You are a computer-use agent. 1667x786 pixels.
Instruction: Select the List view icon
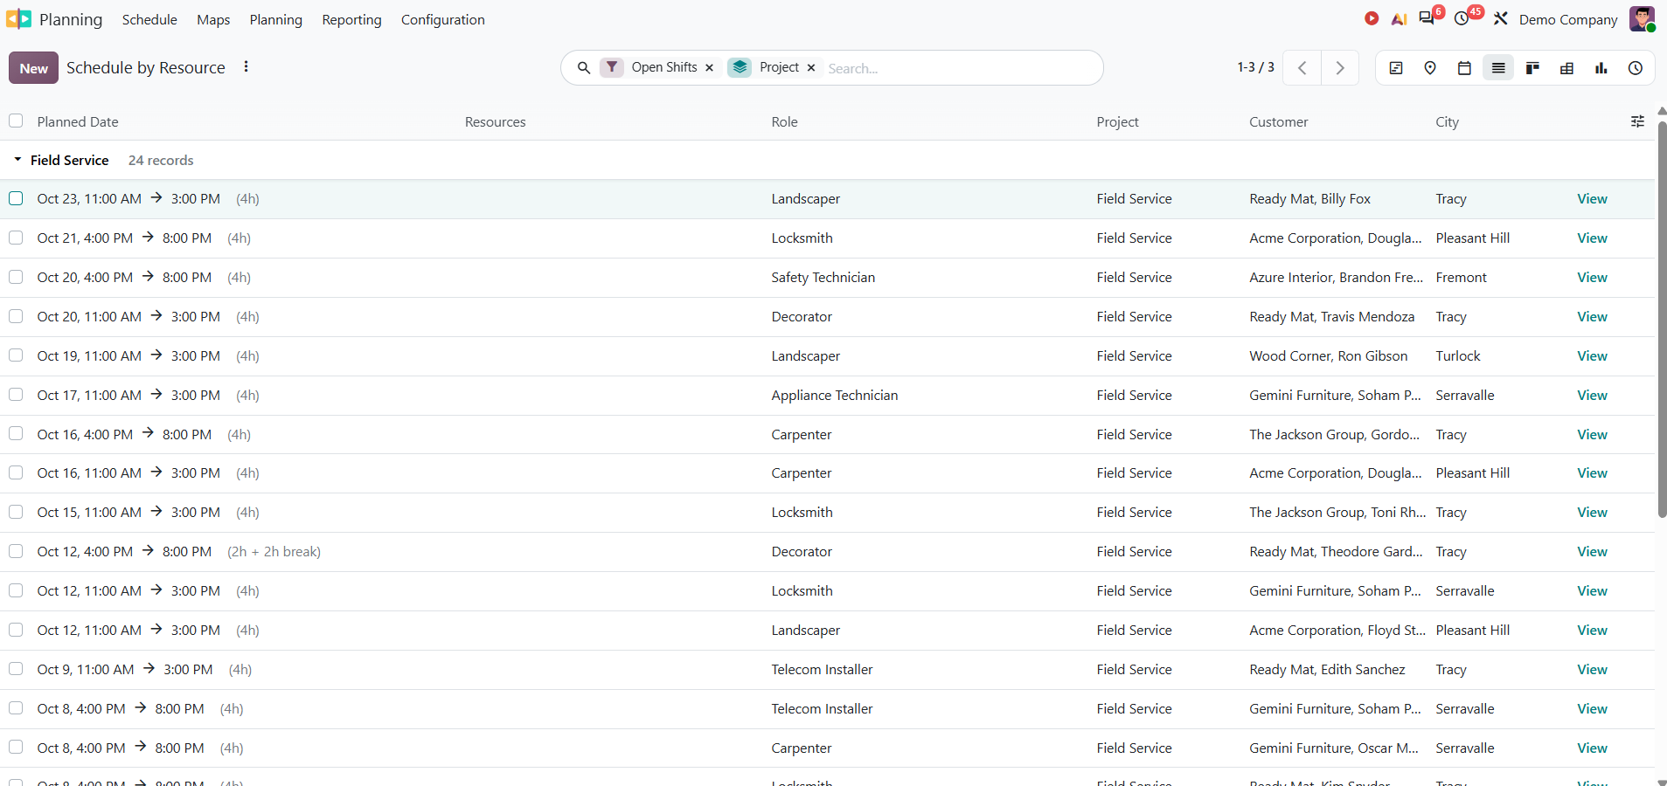[x=1498, y=68]
